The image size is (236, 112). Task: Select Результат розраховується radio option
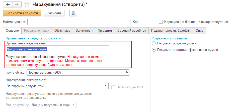154,43
